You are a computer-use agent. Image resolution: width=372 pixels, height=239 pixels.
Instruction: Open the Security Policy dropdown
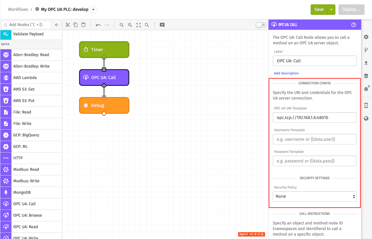pos(315,197)
